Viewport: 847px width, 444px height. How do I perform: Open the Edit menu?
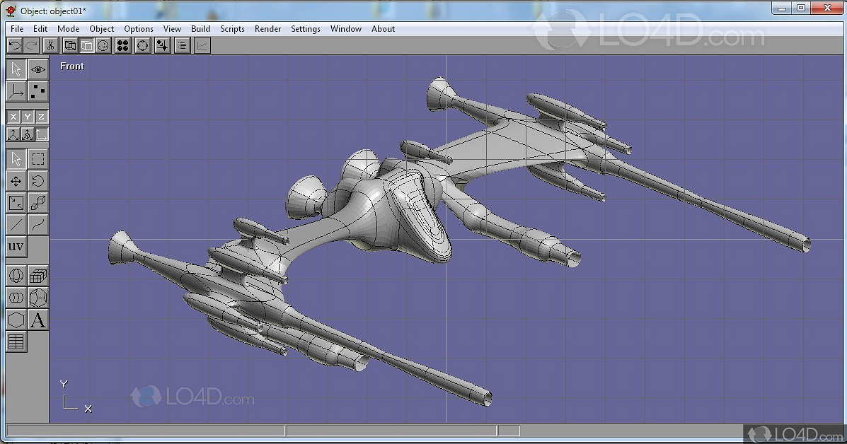(40, 28)
